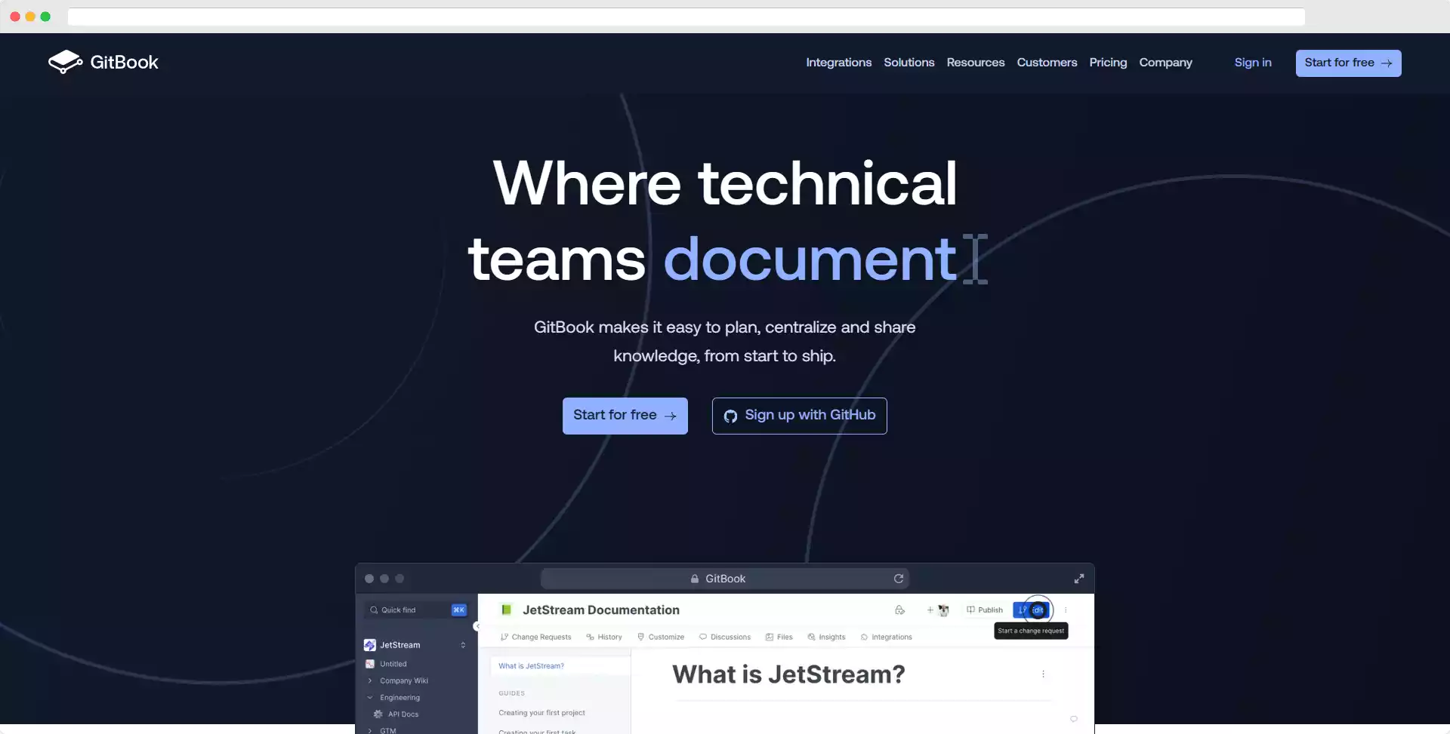Collapse the Engineering section
Viewport: 1450px width, 734px height.
[370, 697]
